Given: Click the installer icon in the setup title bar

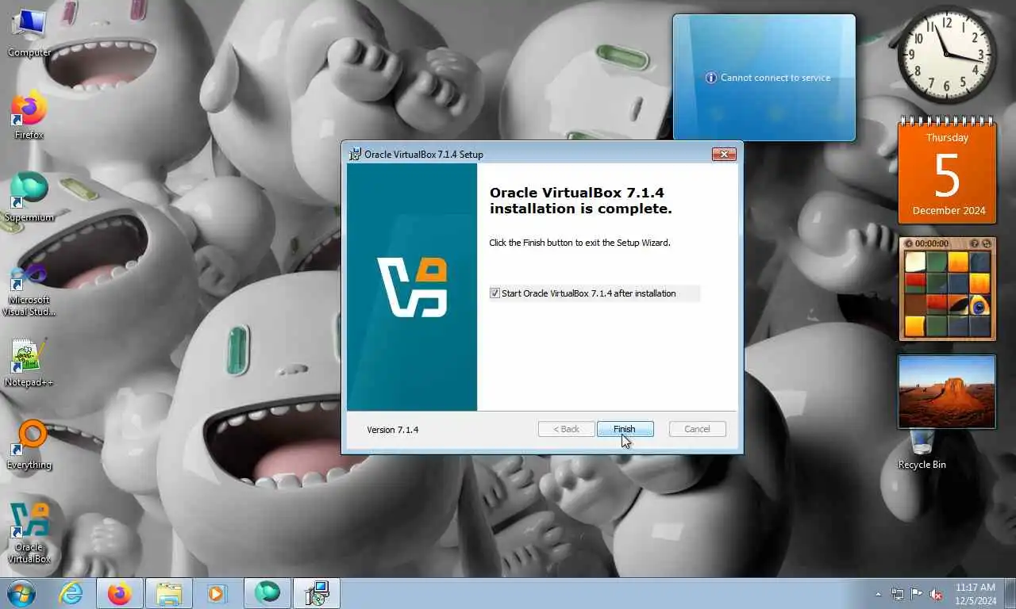Looking at the screenshot, I should (x=355, y=154).
